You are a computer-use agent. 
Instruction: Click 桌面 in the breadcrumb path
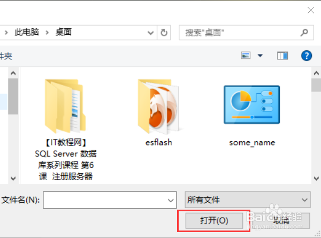tap(64, 32)
